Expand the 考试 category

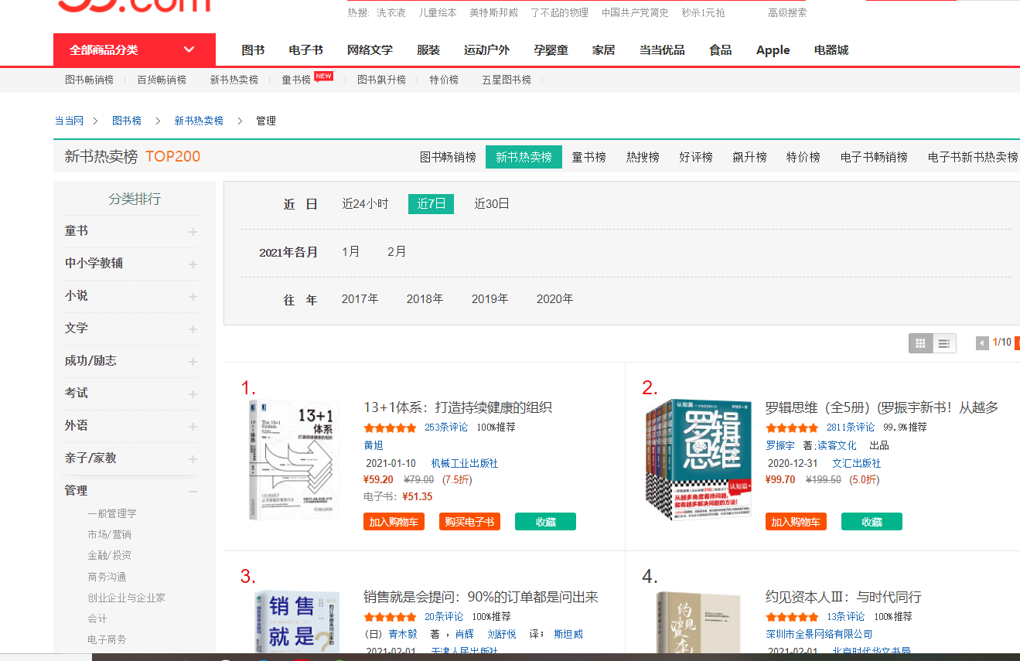(x=193, y=394)
